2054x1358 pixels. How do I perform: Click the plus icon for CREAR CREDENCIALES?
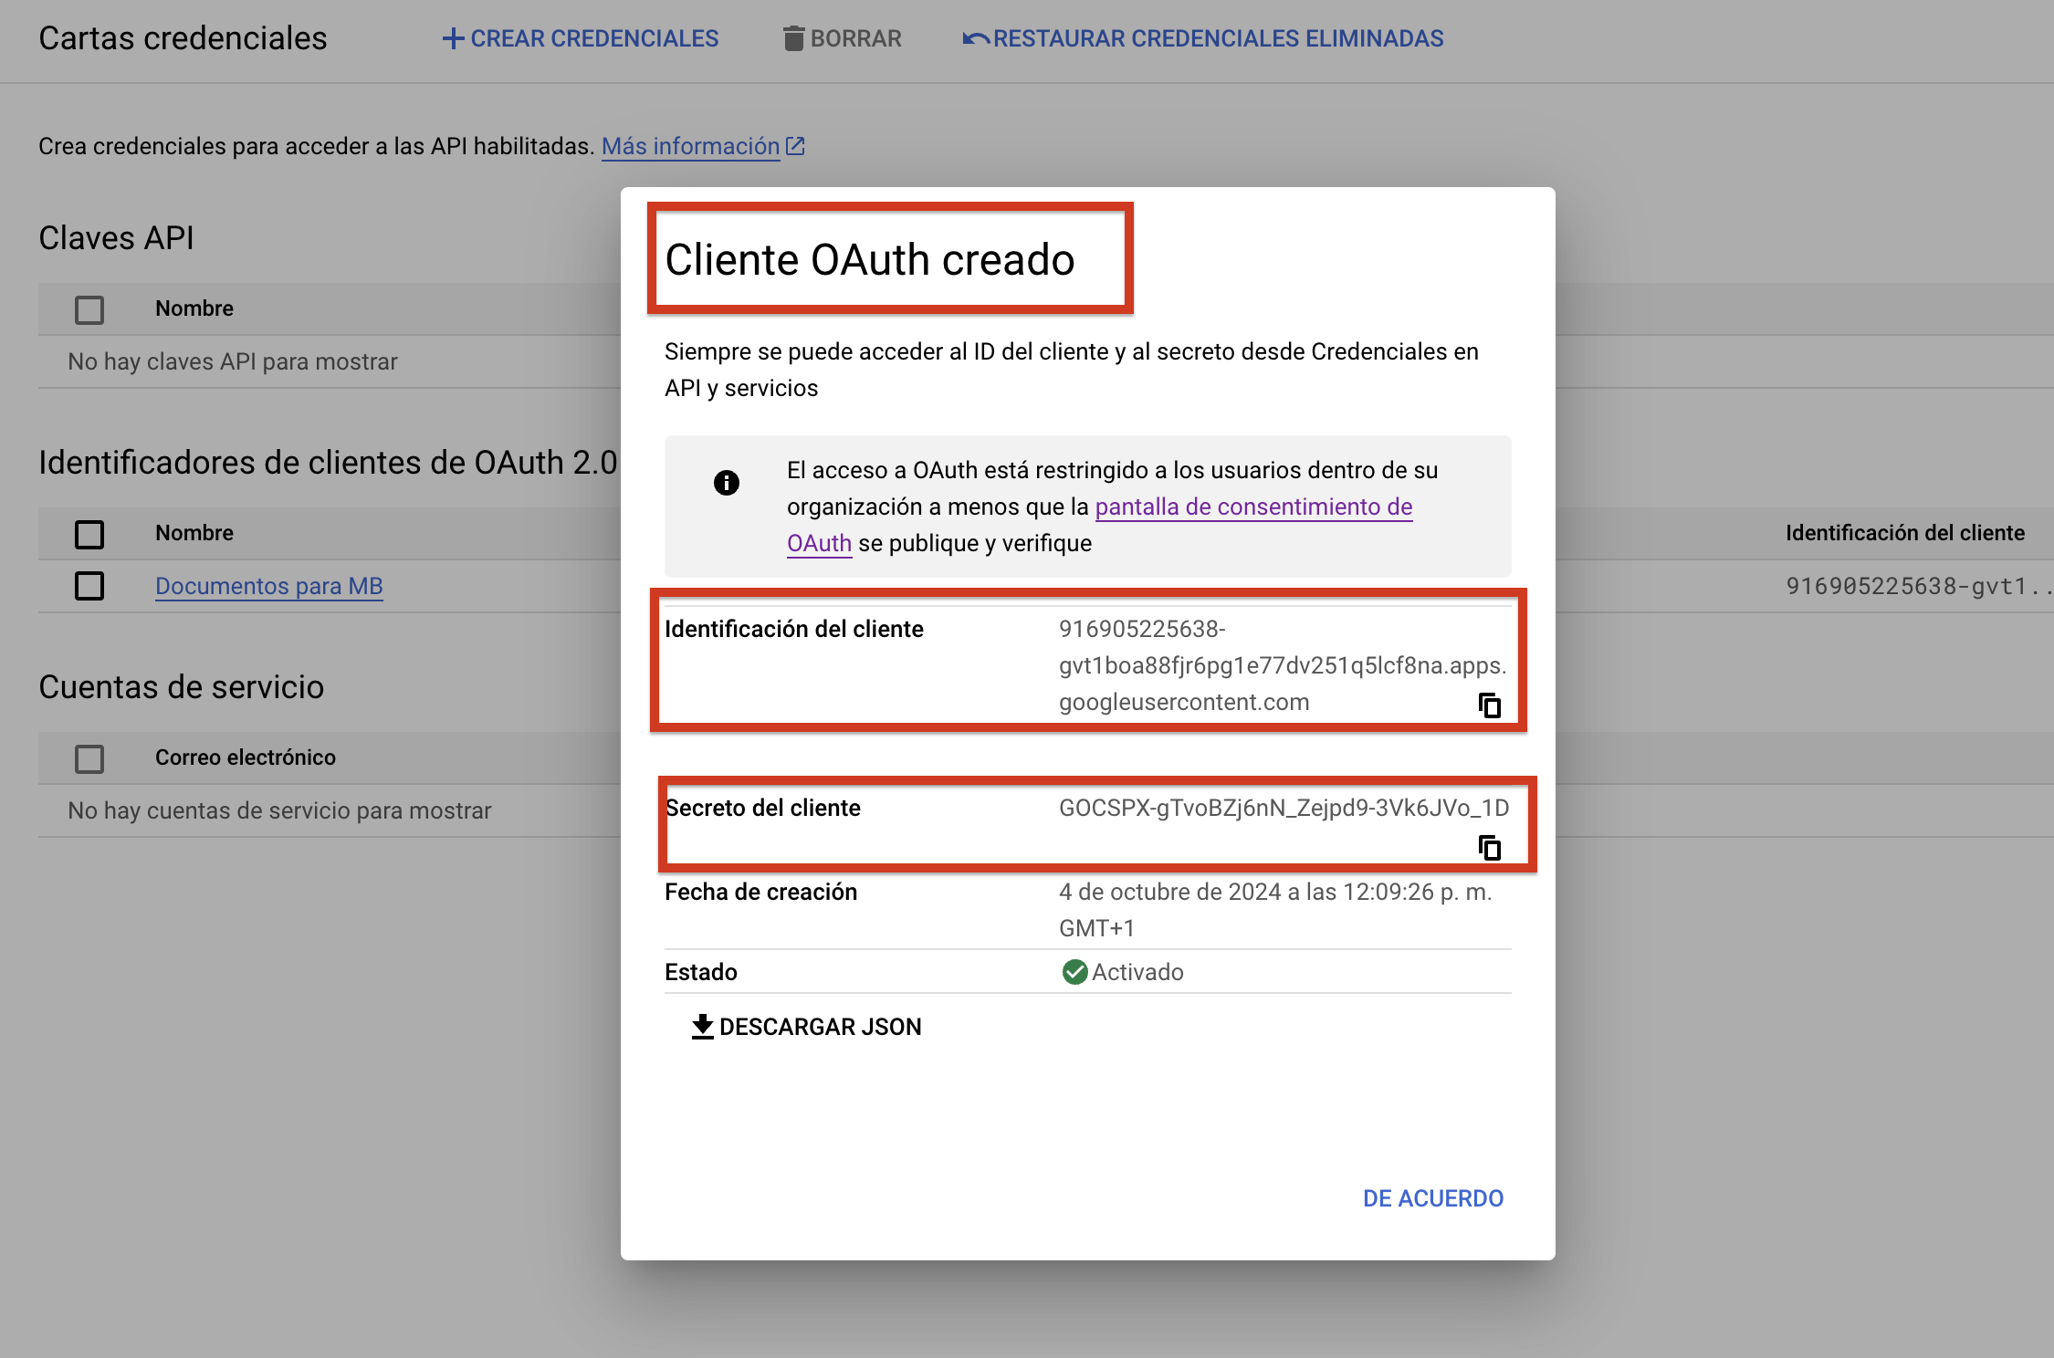click(453, 38)
